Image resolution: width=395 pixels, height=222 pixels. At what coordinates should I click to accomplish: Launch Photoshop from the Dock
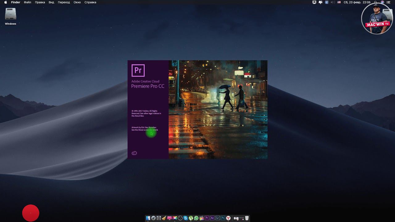[x=223, y=218]
